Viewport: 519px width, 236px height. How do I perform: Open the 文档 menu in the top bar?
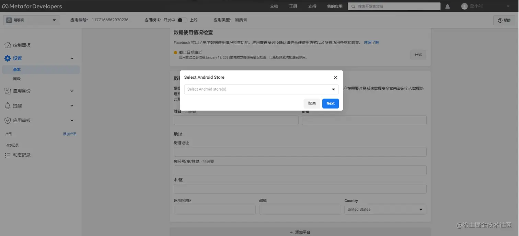tap(274, 6)
